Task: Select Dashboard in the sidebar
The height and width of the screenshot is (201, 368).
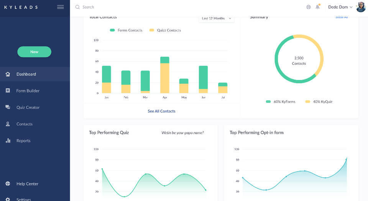Action: pos(26,74)
